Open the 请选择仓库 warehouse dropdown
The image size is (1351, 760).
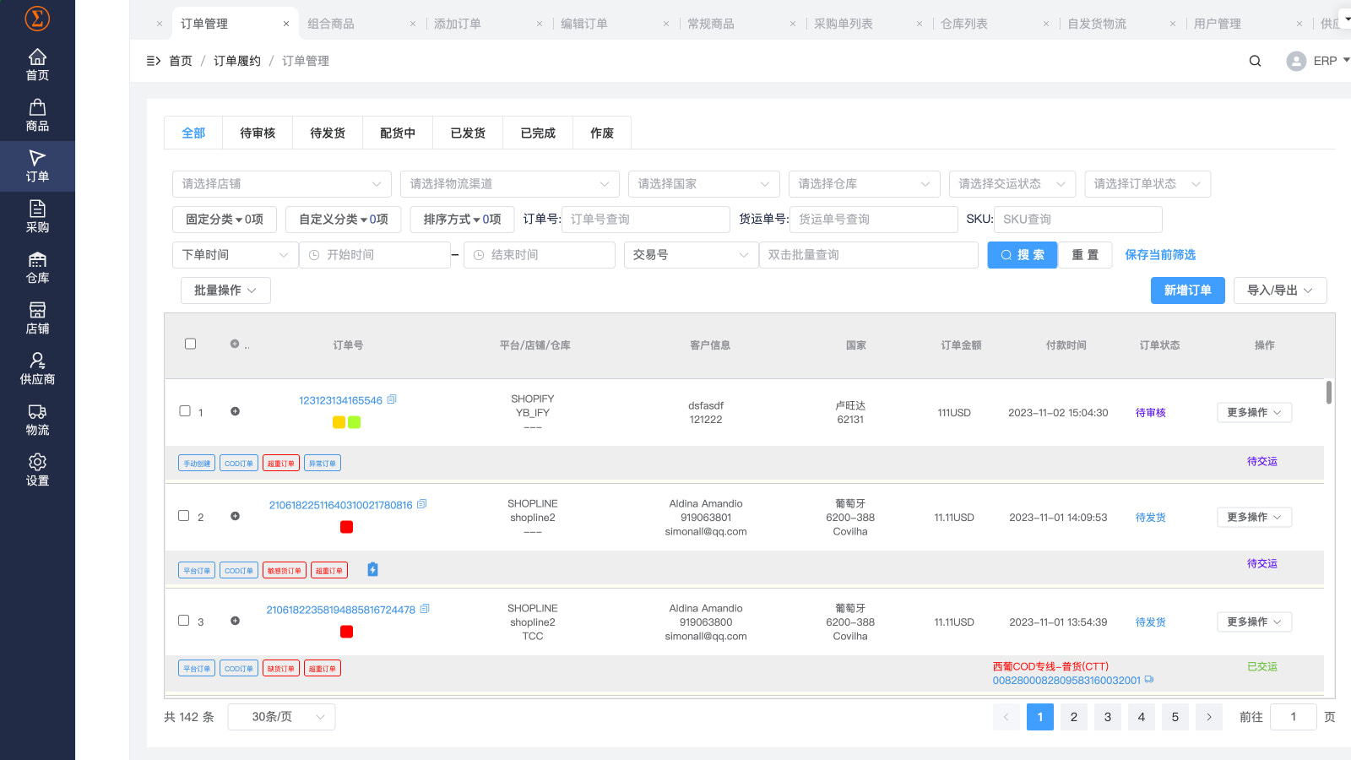coord(865,184)
